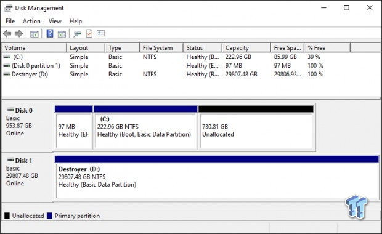Open the View menu
382x234 pixels.
coord(55,21)
